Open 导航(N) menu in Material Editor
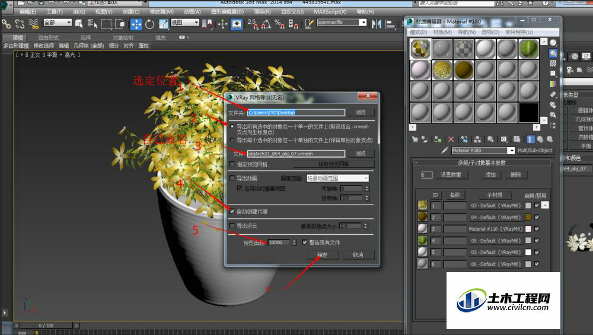Viewport: 593px width, 335px height. pos(467,32)
